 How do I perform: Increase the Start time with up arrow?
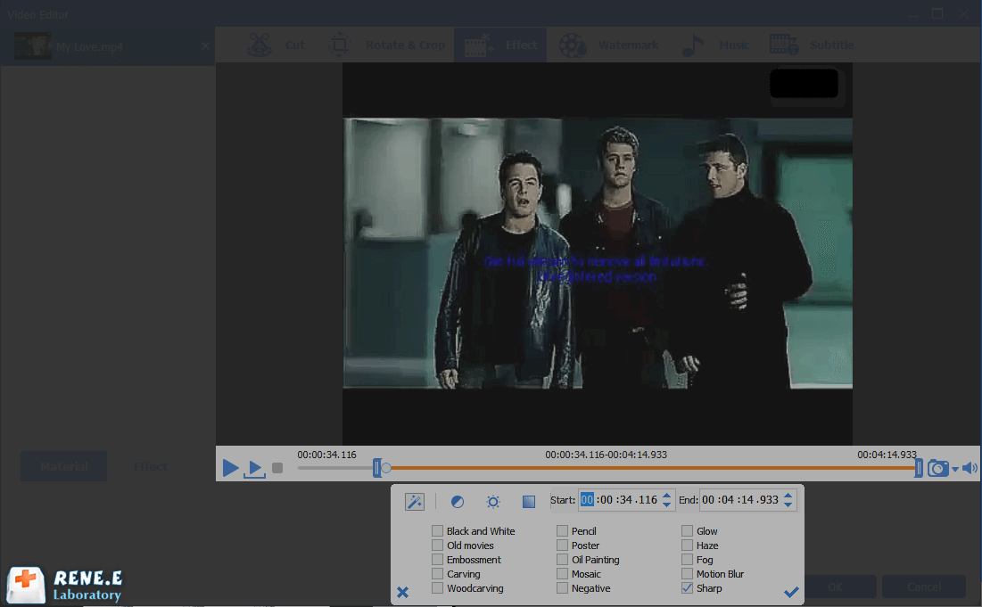(667, 496)
